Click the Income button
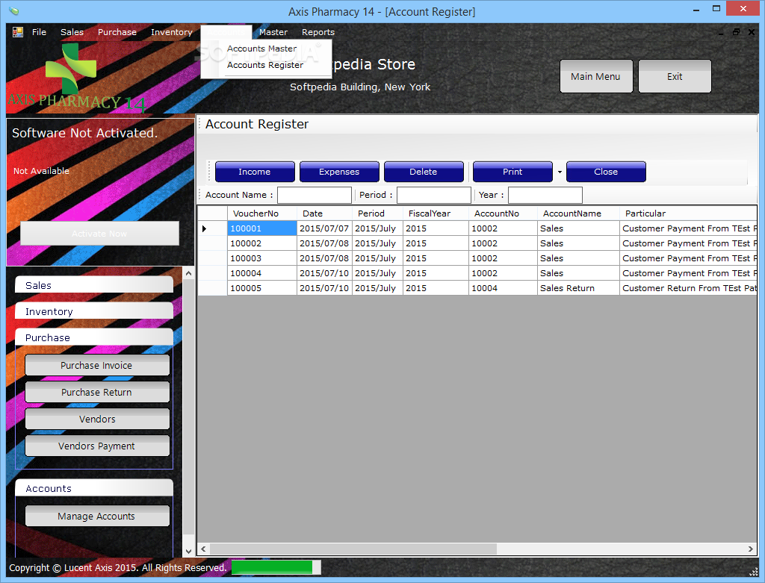 click(255, 172)
